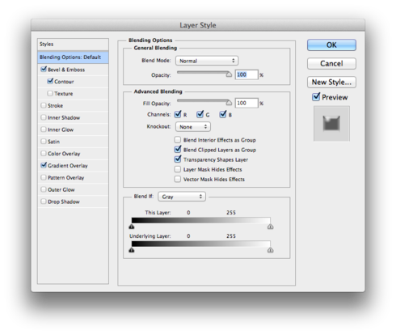
Task: Click the Fill Opacity slider handle
Action: pyautogui.click(x=229, y=103)
